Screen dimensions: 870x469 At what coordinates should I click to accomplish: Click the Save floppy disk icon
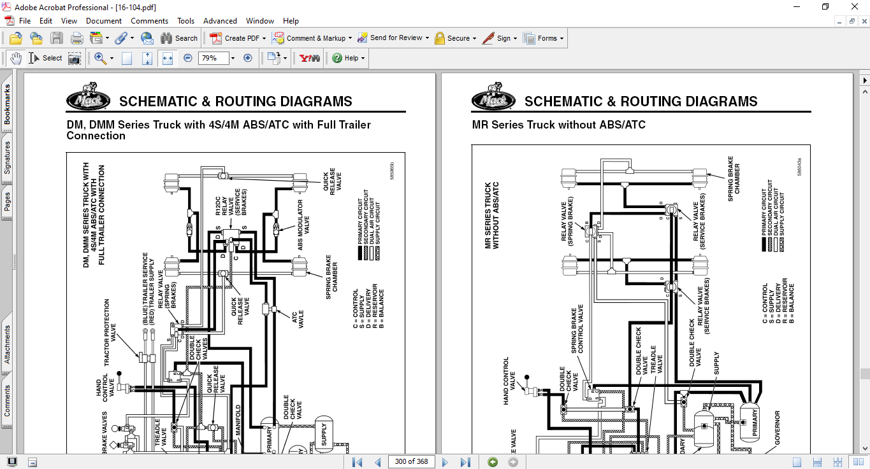pos(57,38)
